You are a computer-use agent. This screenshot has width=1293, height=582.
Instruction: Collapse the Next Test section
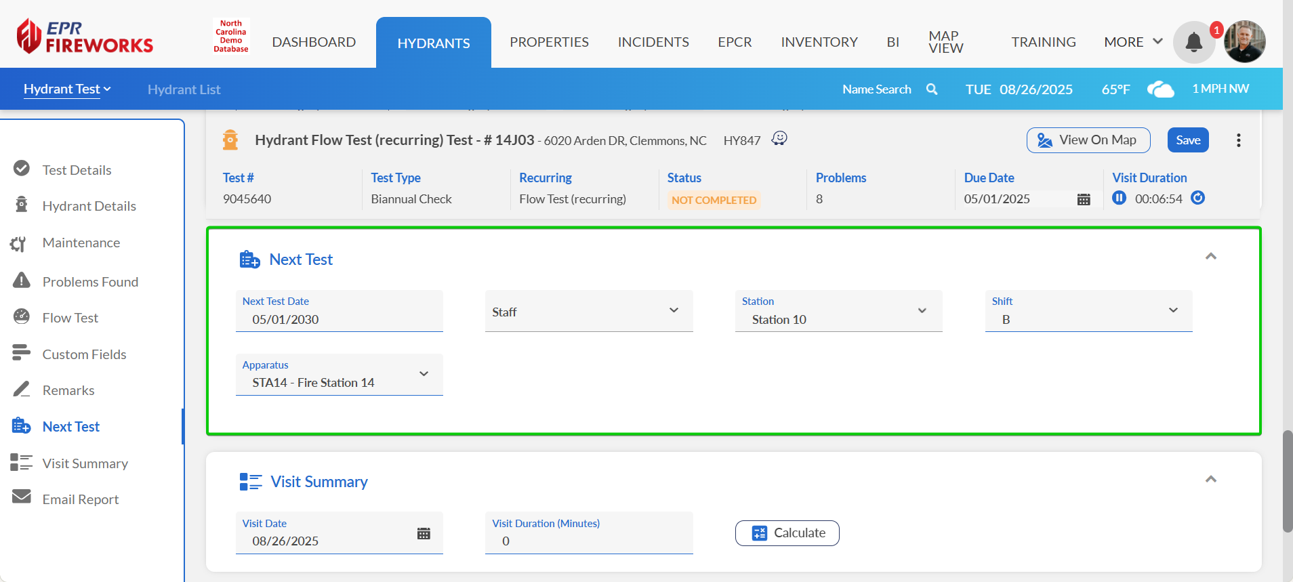click(1210, 256)
